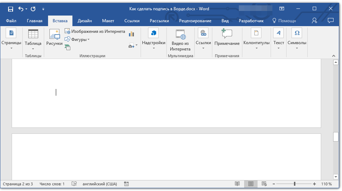Open the Главная tab
This screenshot has height=191, width=342.
35,21
